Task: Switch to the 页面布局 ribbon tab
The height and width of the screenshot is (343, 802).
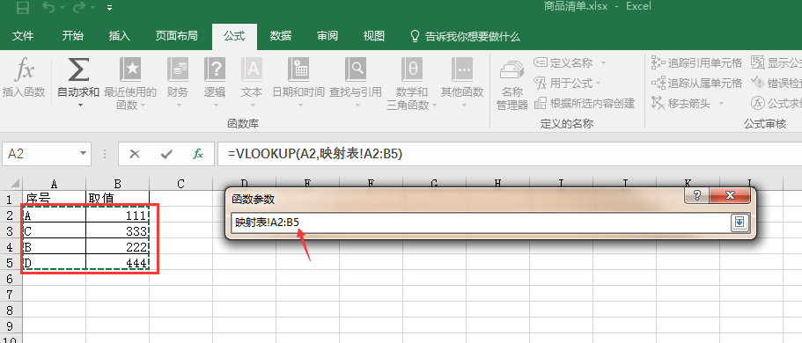Action: pyautogui.click(x=176, y=36)
